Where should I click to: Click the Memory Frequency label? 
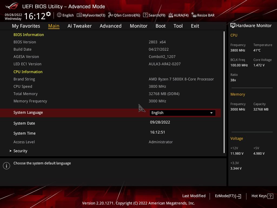(x=30, y=101)
